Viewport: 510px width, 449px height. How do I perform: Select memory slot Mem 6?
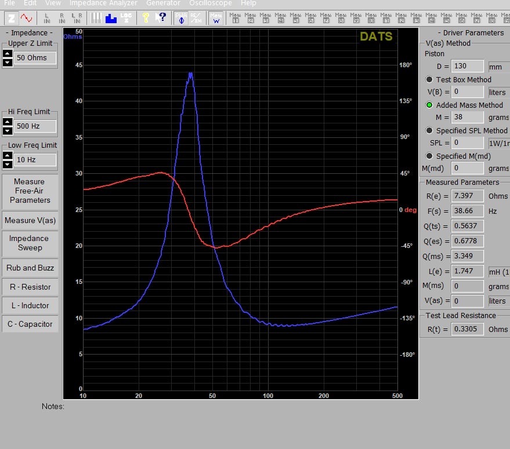(310, 18)
